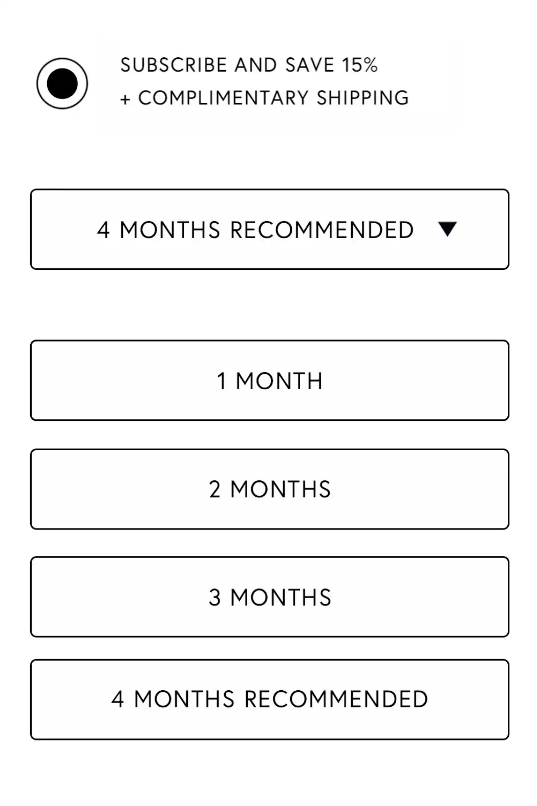Click the '+ Complimentary Shipping' text

tap(264, 98)
